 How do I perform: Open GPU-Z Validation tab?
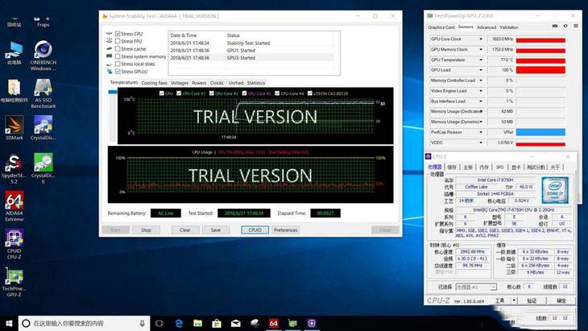[509, 27]
